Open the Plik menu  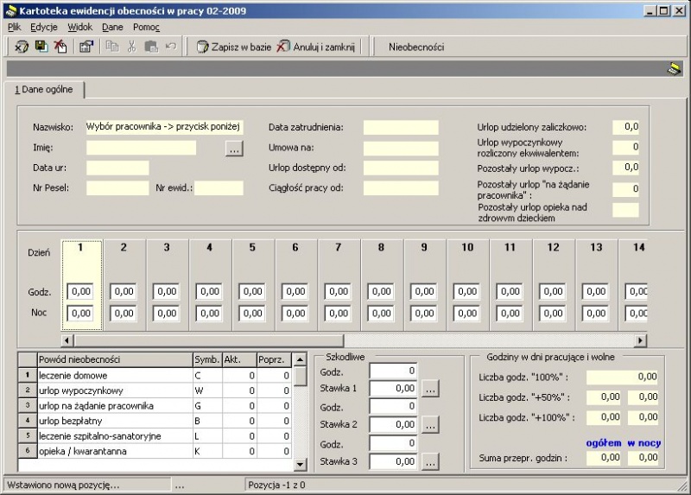pos(14,28)
